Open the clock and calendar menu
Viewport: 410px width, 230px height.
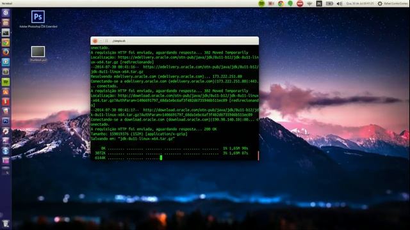360,4
